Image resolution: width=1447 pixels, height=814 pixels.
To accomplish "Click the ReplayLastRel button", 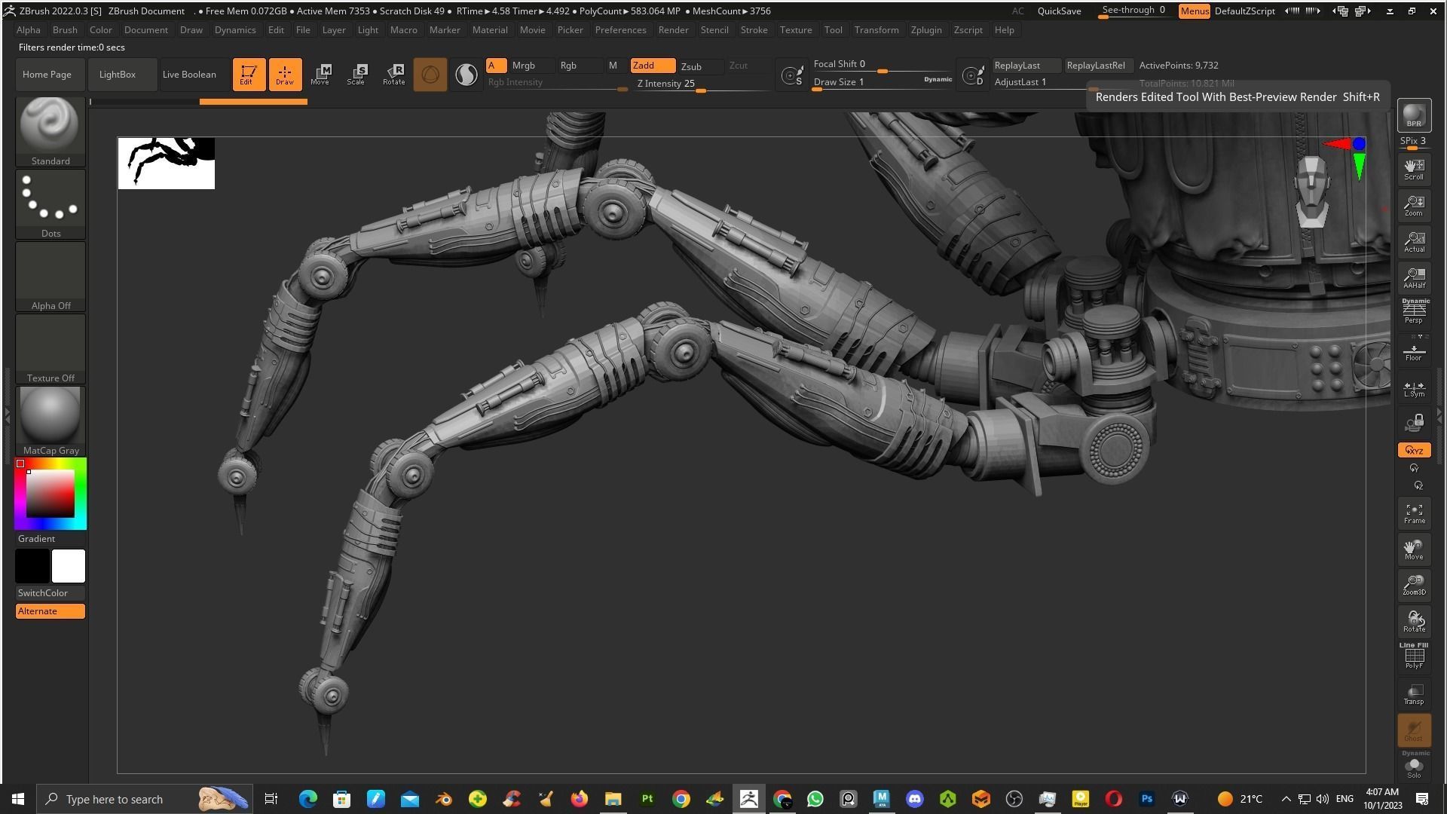I will [1099, 66].
